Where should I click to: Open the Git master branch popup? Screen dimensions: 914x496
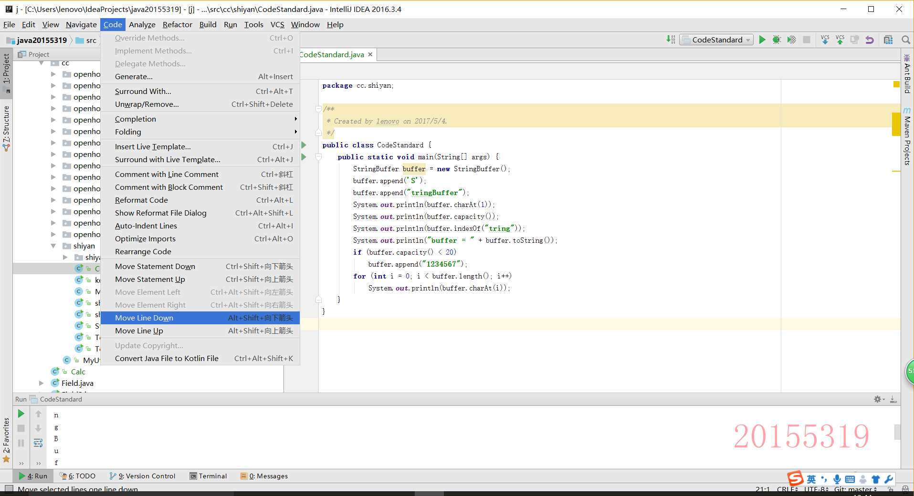[x=855, y=489]
